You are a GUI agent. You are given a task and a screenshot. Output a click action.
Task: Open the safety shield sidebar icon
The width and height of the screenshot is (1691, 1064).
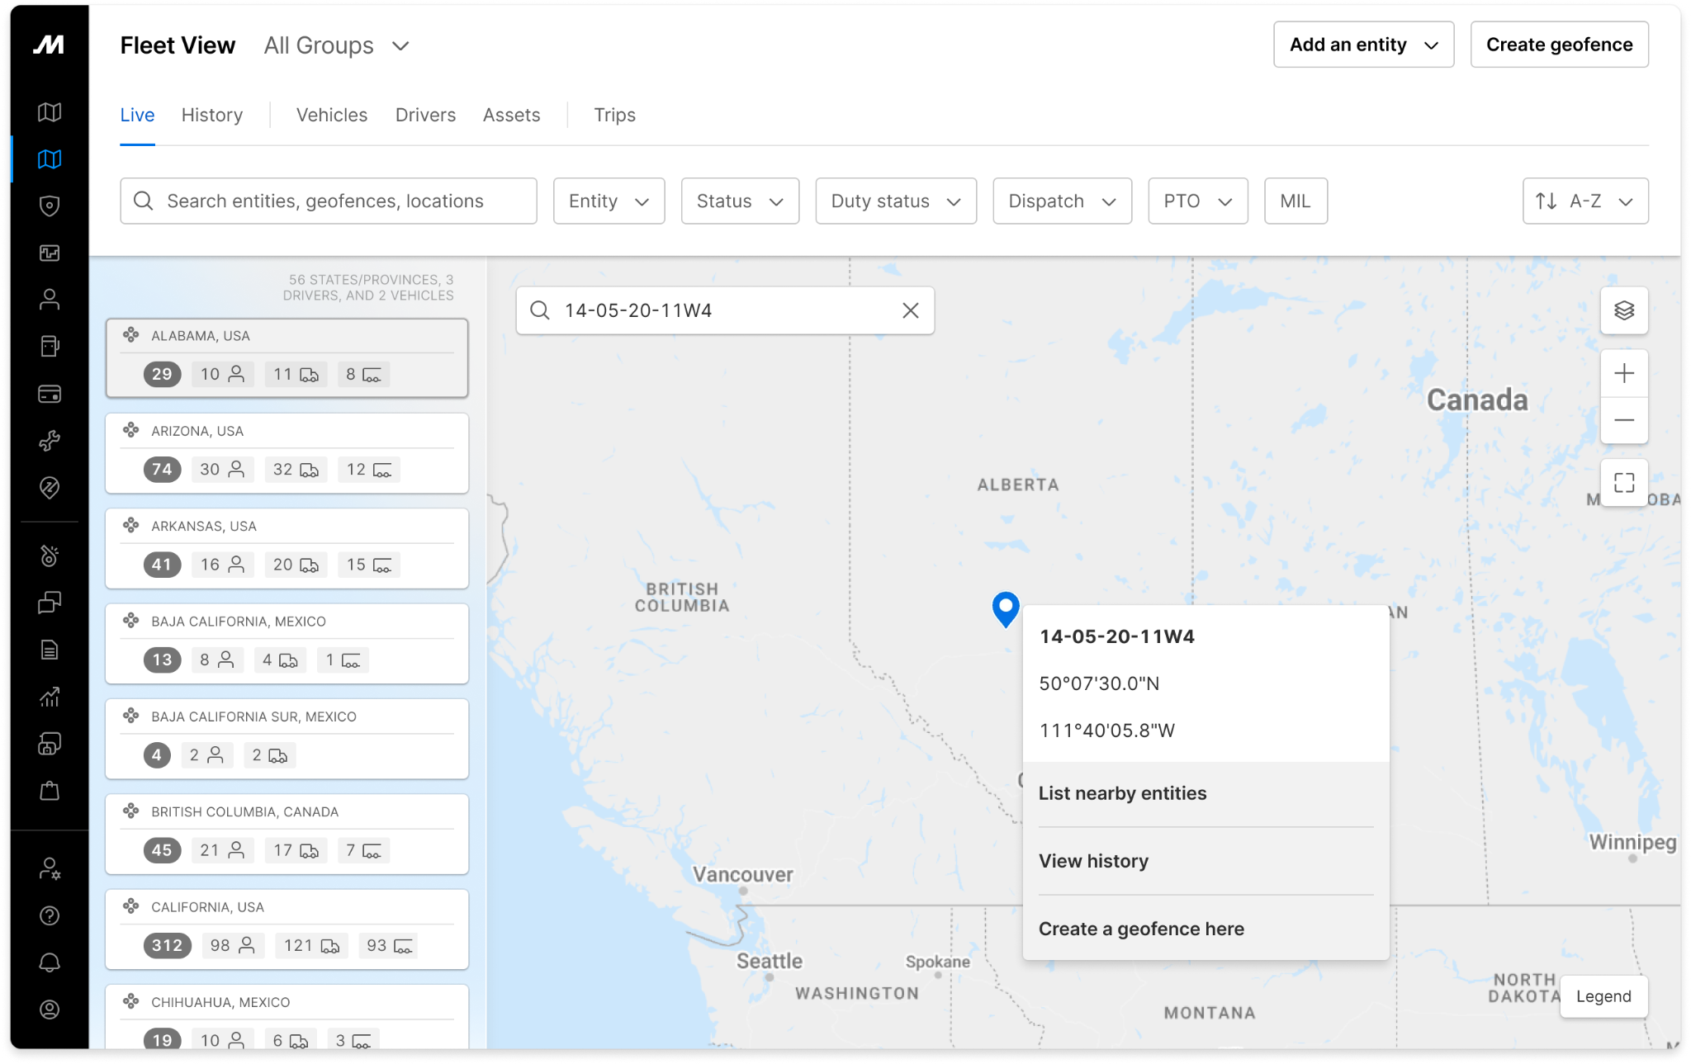click(50, 206)
